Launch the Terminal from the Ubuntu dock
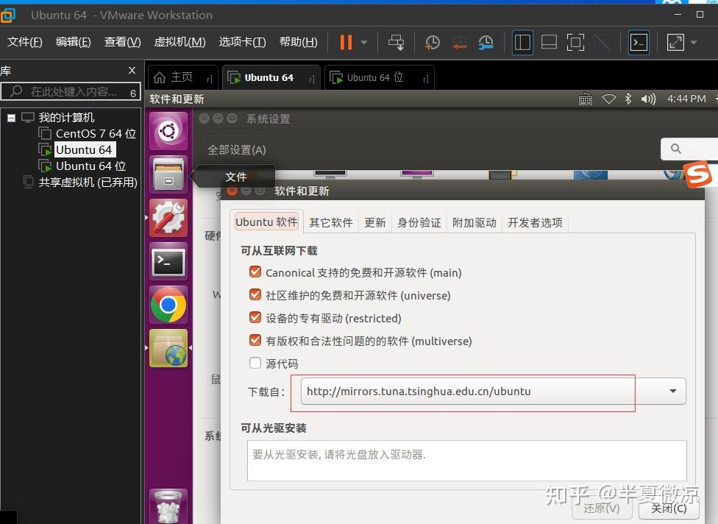The width and height of the screenshot is (718, 524). 168,261
